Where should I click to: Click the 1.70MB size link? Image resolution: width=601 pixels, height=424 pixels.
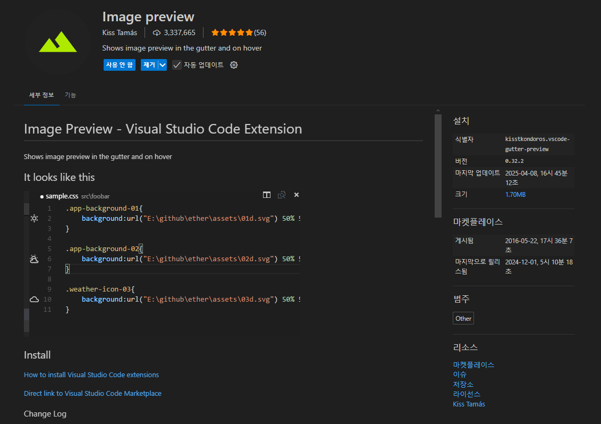[x=515, y=195]
